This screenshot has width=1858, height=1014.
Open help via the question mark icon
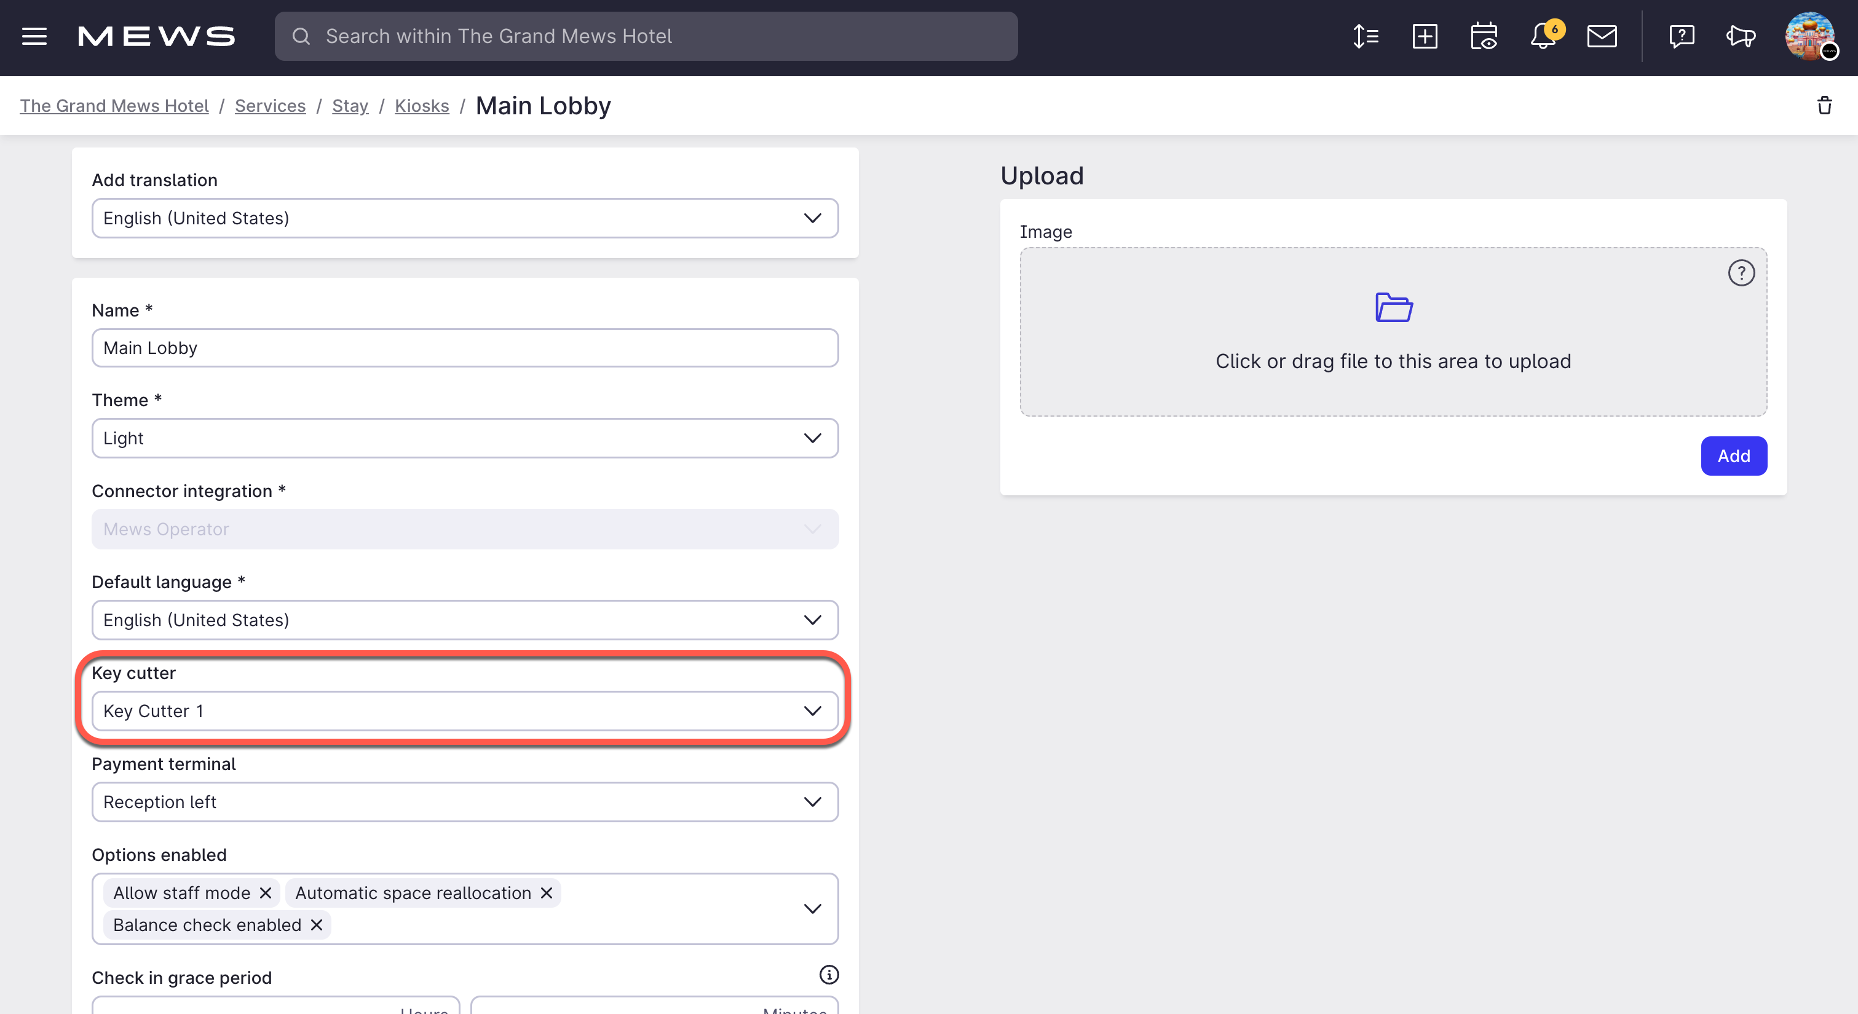[1682, 36]
